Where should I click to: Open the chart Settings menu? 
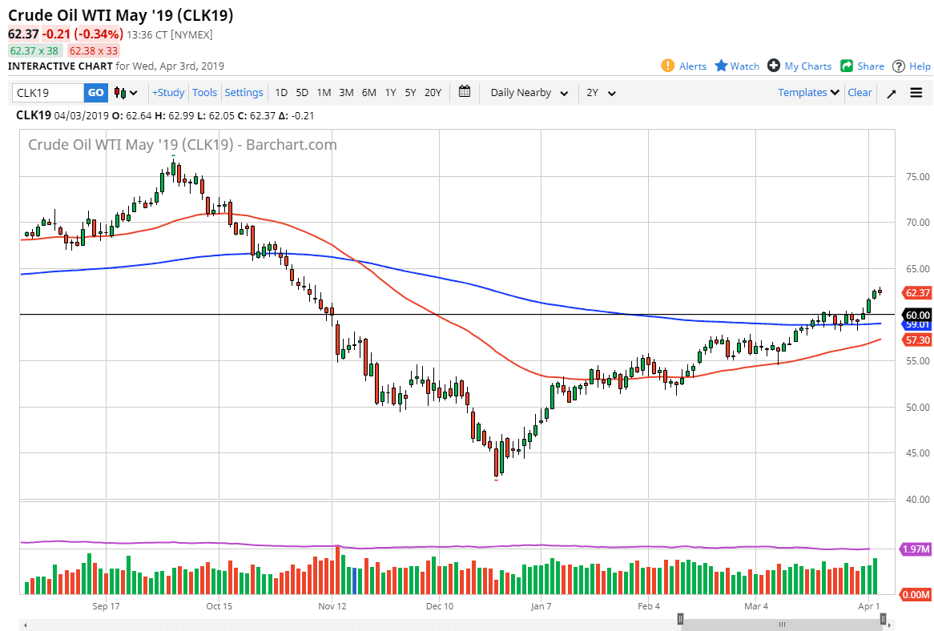click(x=244, y=92)
